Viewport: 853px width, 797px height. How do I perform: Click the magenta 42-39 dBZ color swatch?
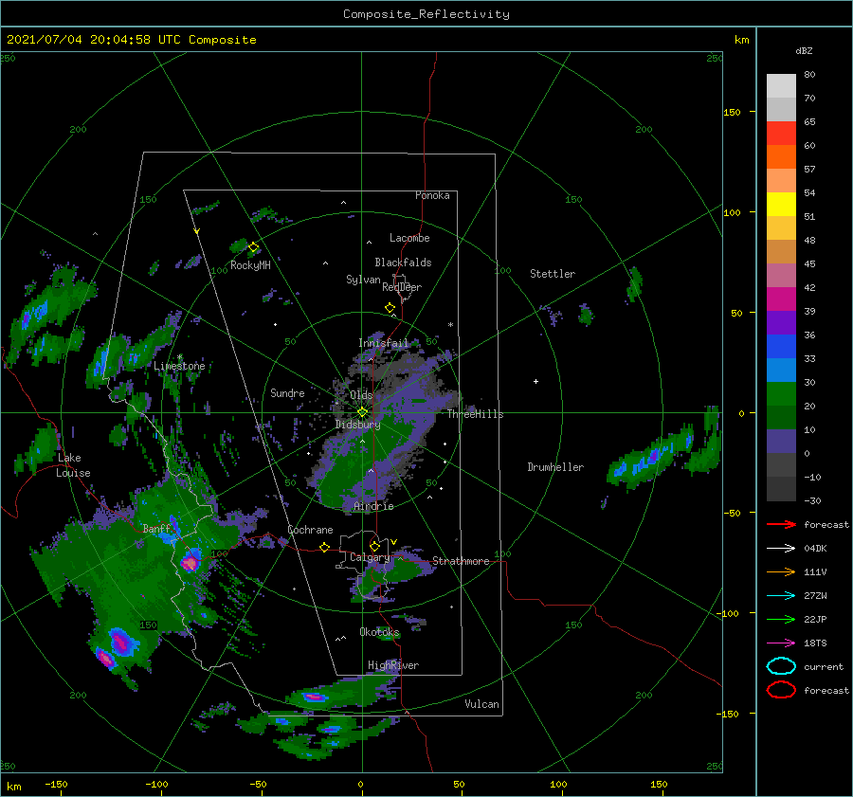[781, 299]
